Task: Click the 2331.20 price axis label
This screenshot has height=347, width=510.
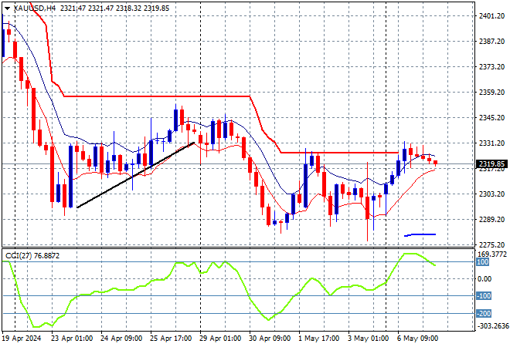Action: 491,143
